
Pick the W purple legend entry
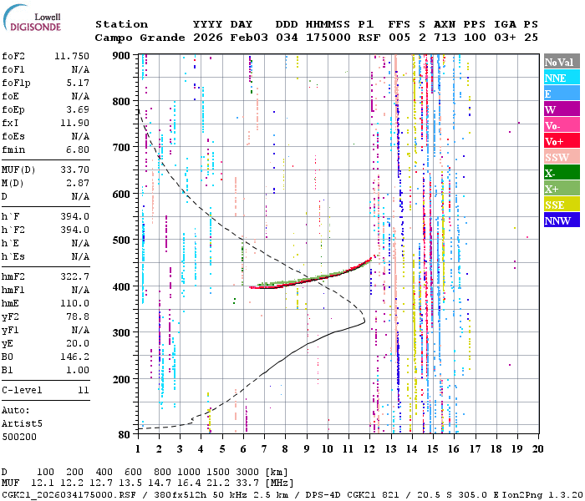click(560, 109)
